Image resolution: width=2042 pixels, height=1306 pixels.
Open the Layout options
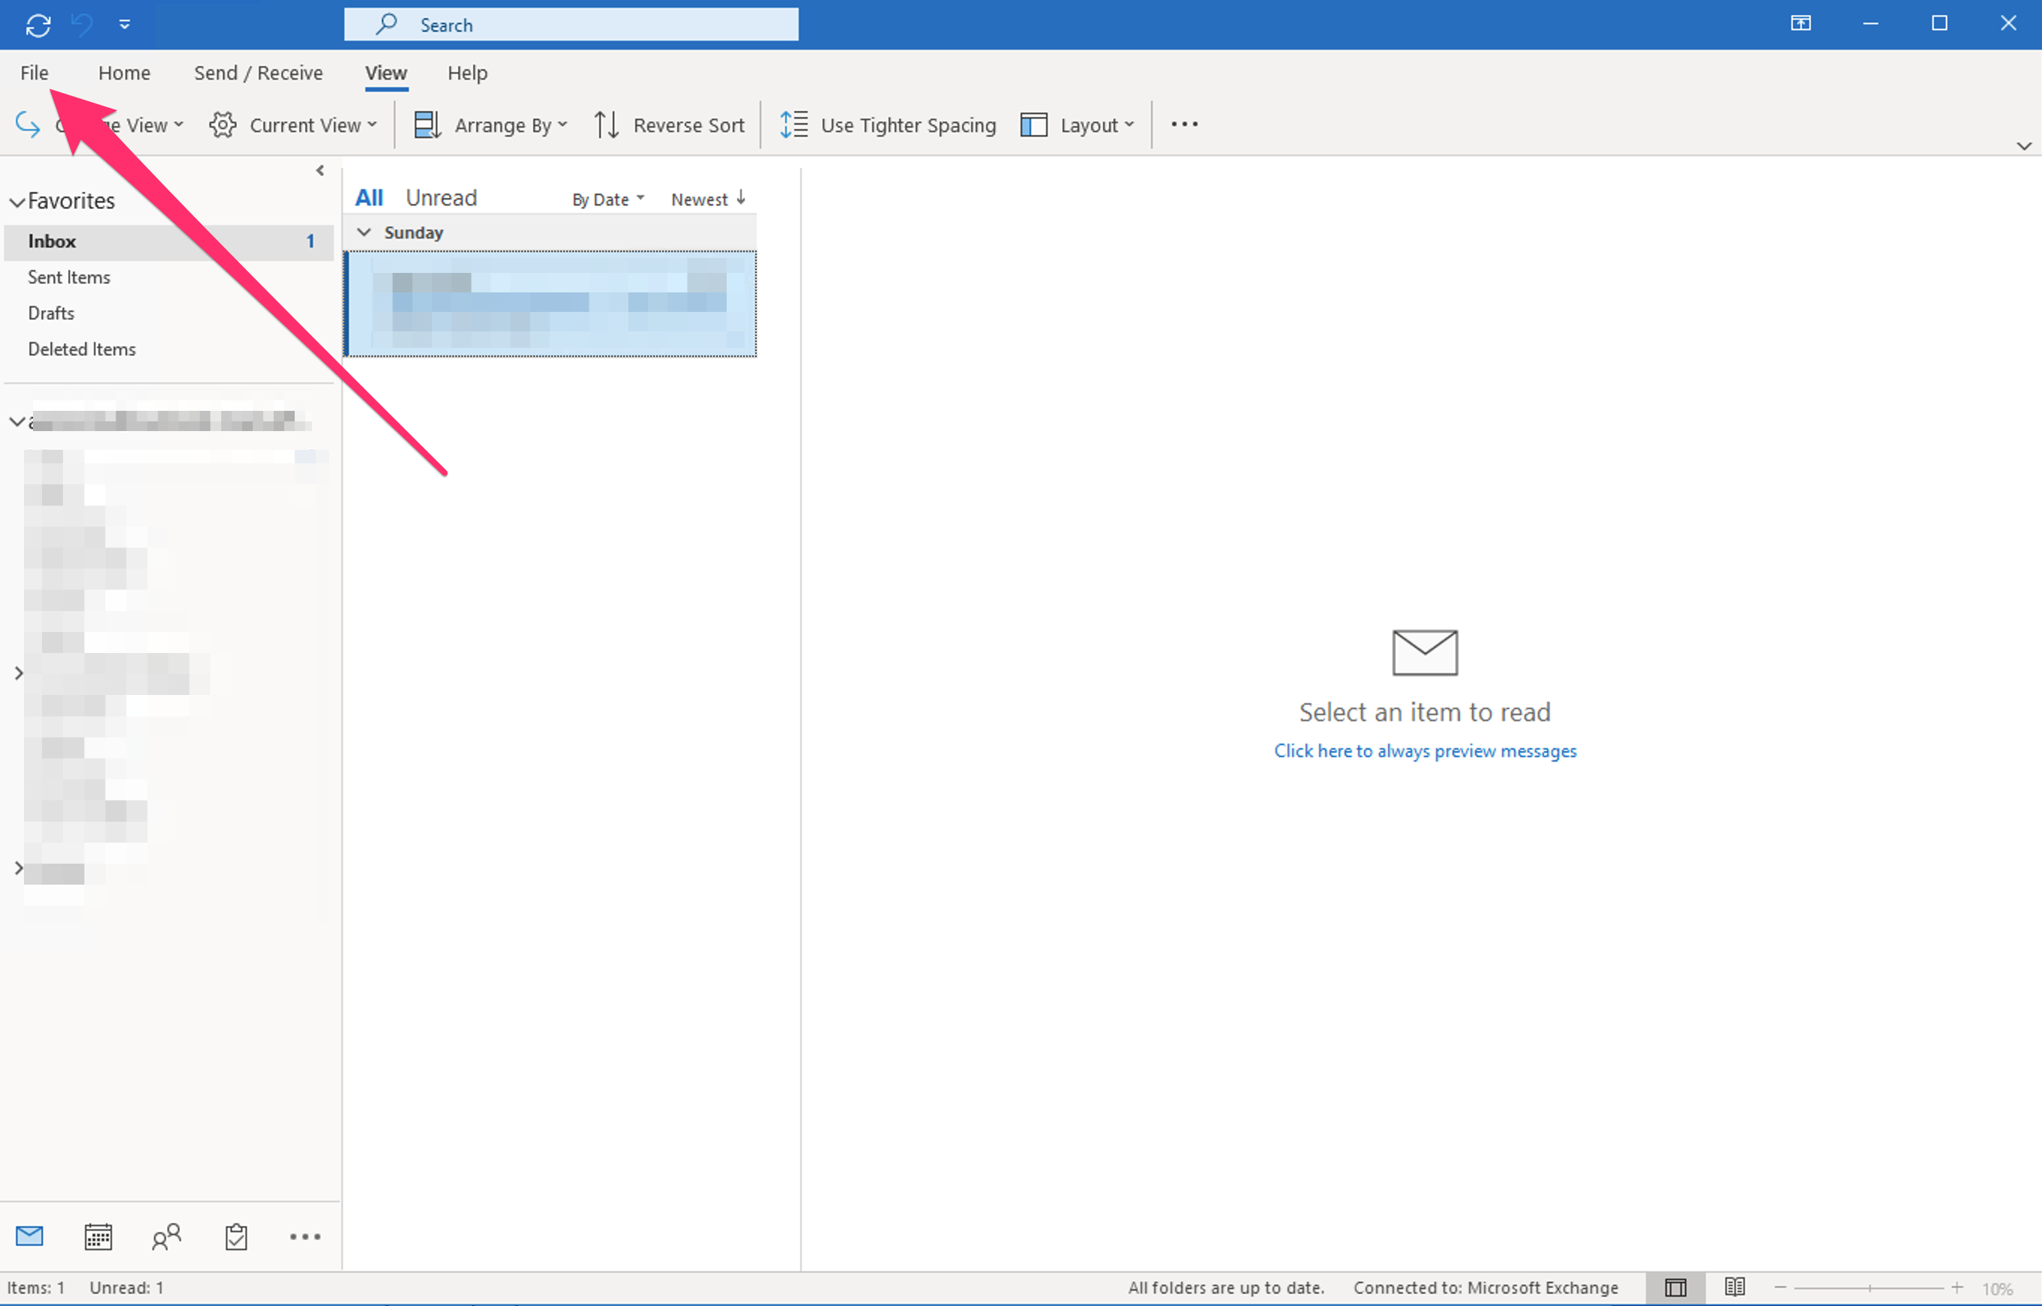coord(1077,124)
